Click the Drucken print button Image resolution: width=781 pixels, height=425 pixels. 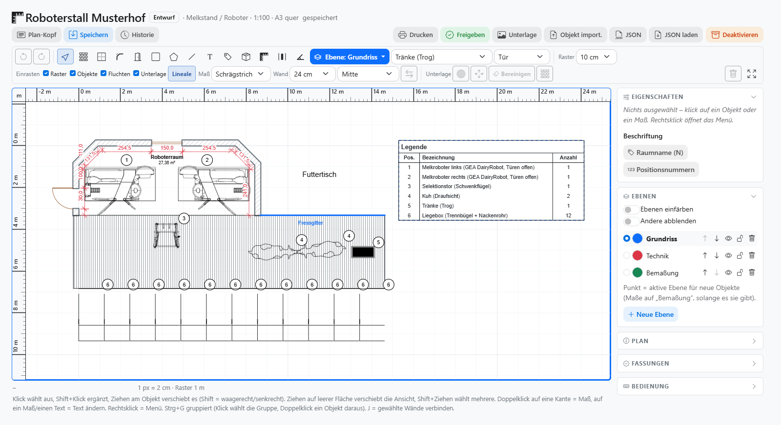pos(415,35)
